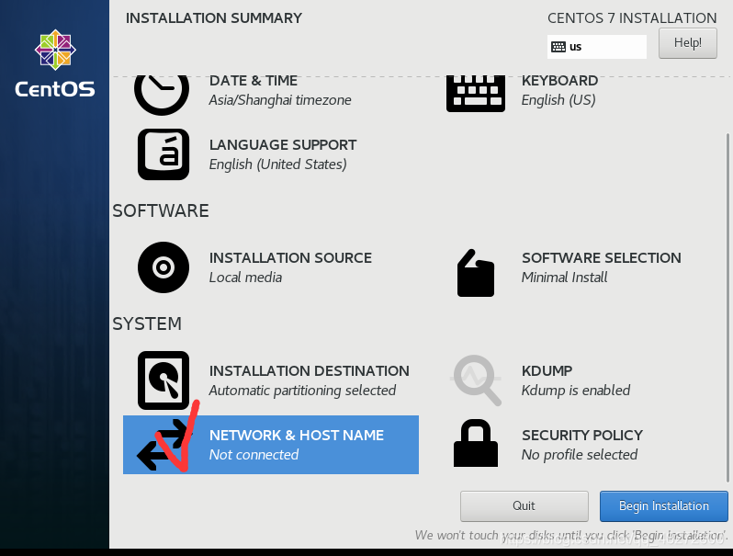Click the Quit button
The height and width of the screenshot is (556, 733).
tap(524, 506)
